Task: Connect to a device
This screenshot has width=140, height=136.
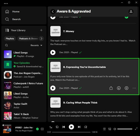Action: coord(109,129)
